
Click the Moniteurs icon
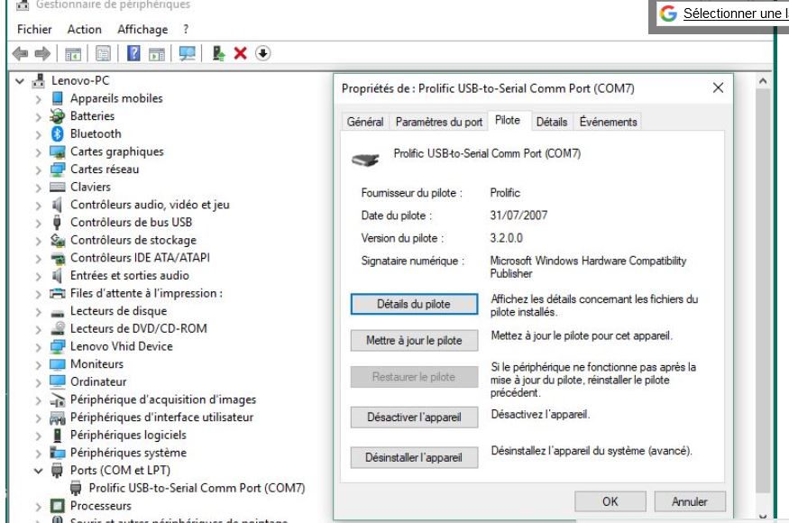click(x=58, y=364)
